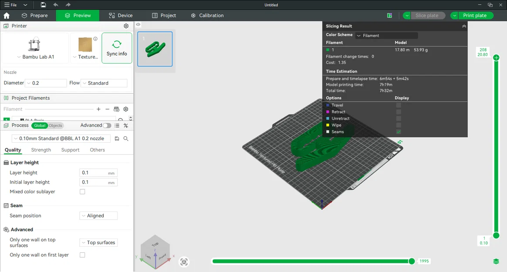Toggle the Advanced settings switch
The width and height of the screenshot is (507, 272).
[x=107, y=125]
